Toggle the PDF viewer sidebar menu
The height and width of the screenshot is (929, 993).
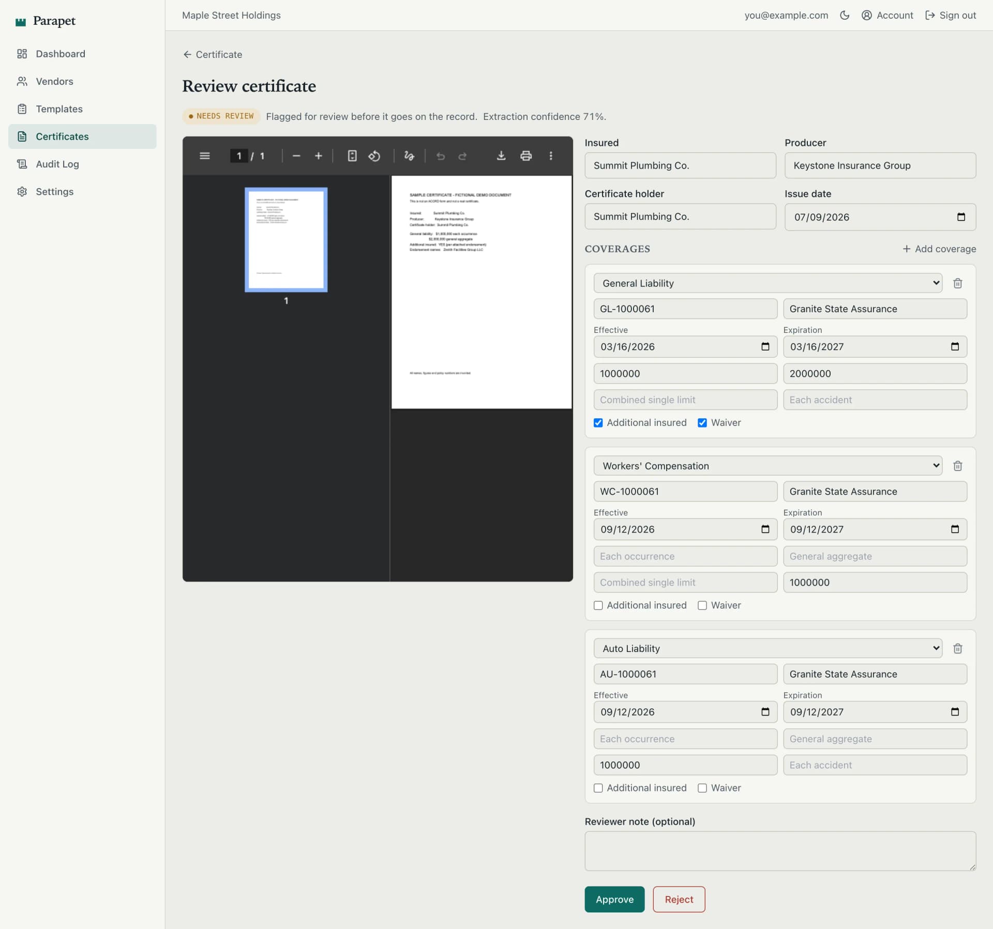[205, 156]
